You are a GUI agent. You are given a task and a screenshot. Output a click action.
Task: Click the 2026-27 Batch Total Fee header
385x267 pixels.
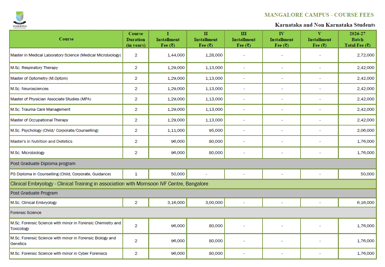tap(357, 40)
